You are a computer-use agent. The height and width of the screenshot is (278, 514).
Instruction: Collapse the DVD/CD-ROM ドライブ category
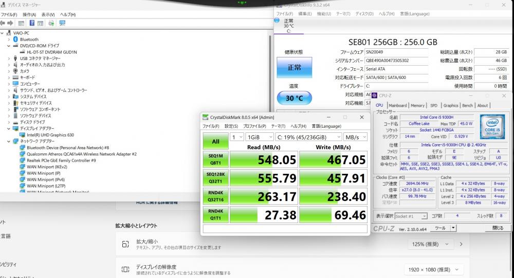[9, 46]
